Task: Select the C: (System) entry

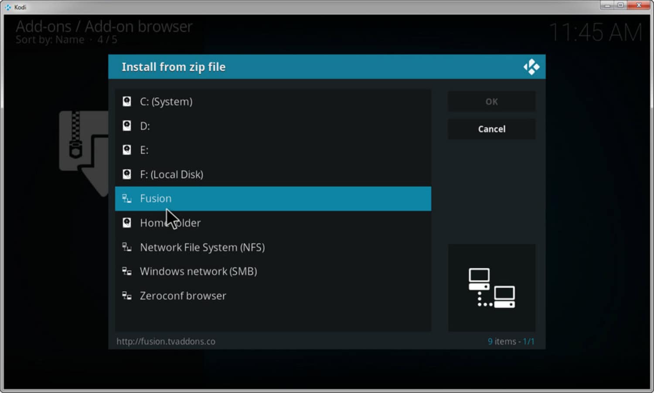Action: click(x=273, y=102)
